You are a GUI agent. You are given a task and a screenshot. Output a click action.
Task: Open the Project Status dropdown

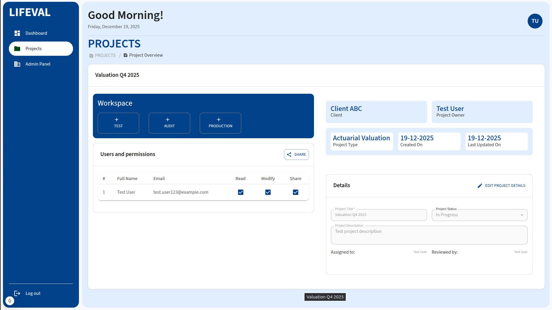click(x=477, y=215)
